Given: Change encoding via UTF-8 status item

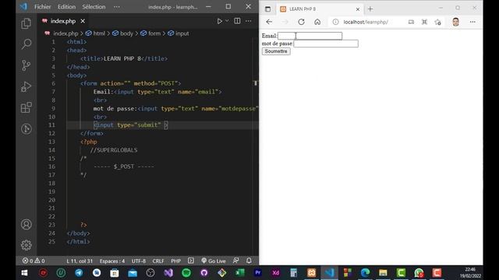Looking at the screenshot, I should tap(139, 261).
